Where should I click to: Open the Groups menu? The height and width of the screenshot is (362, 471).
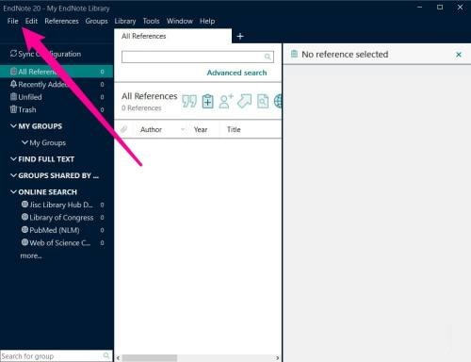pyautogui.click(x=96, y=21)
